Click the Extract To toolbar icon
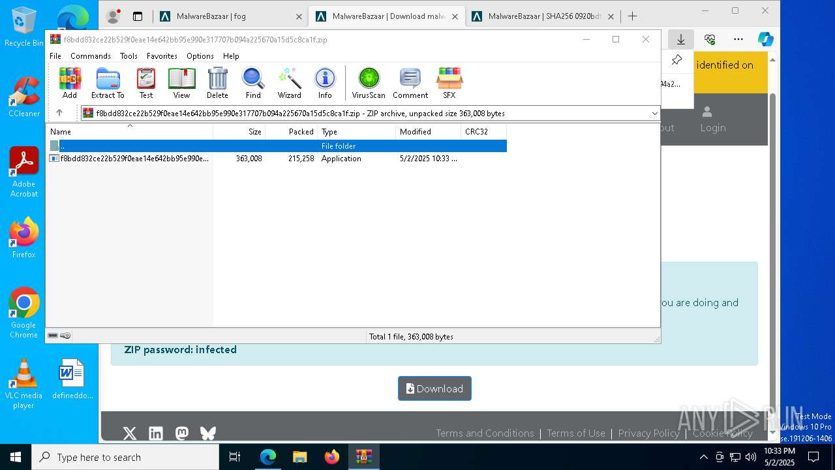This screenshot has width=835, height=470. tap(108, 83)
